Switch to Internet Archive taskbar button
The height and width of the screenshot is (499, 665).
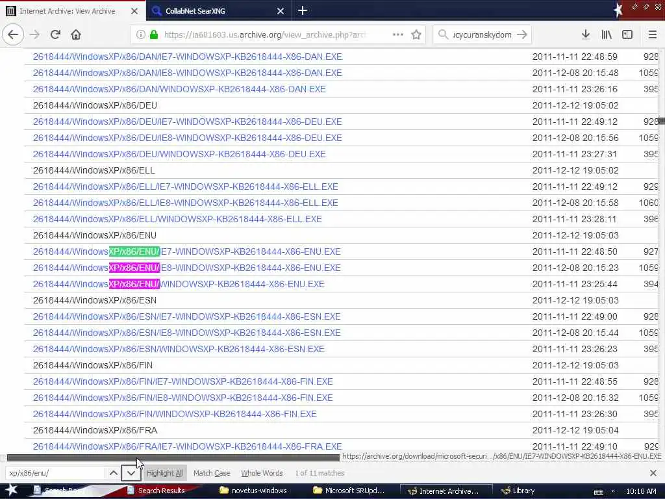(x=445, y=491)
